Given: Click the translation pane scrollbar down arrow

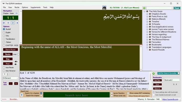Looking at the screenshot, I should (x=141, y=70).
